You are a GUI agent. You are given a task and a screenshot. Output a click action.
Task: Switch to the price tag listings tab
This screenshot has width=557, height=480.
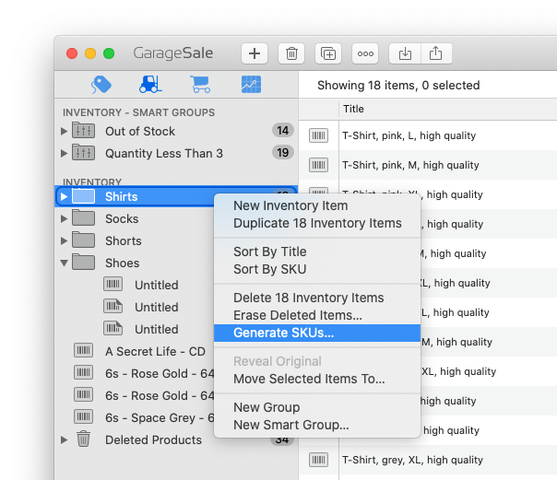(x=101, y=85)
